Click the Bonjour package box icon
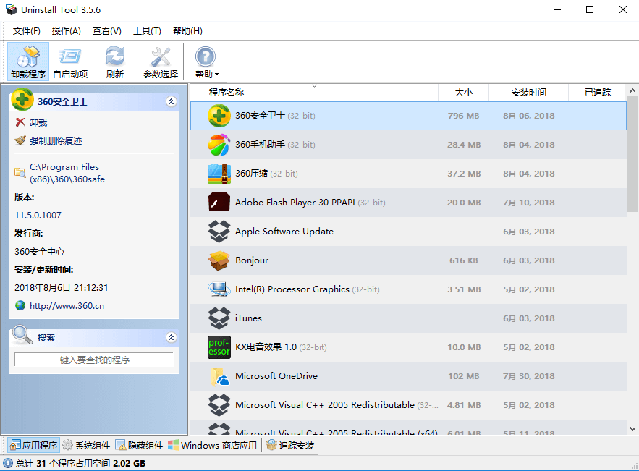 click(219, 260)
